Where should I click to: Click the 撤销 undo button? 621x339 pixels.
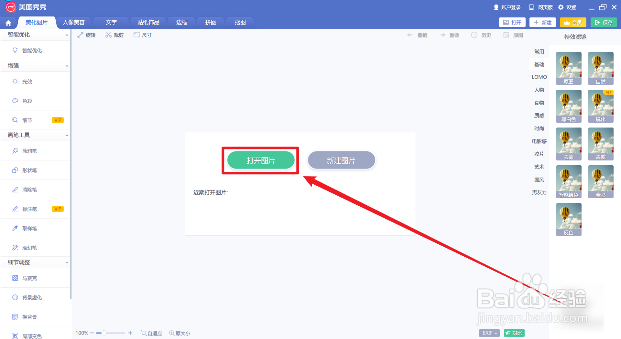[417, 35]
